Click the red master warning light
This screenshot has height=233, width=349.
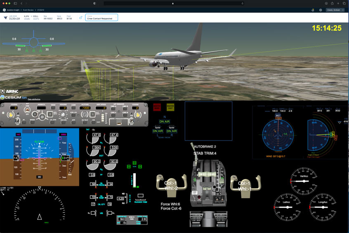pyautogui.click(x=157, y=107)
